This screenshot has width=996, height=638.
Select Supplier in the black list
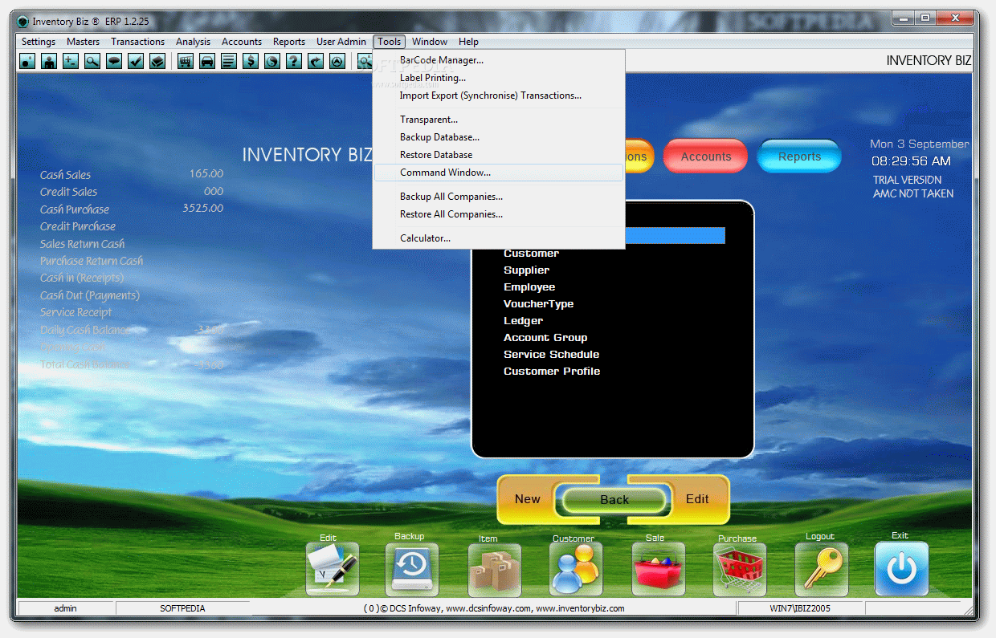[526, 270]
